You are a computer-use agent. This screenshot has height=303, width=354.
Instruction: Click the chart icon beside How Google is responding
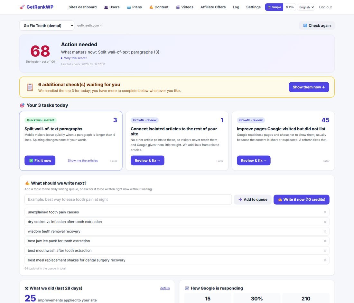tap(187, 288)
